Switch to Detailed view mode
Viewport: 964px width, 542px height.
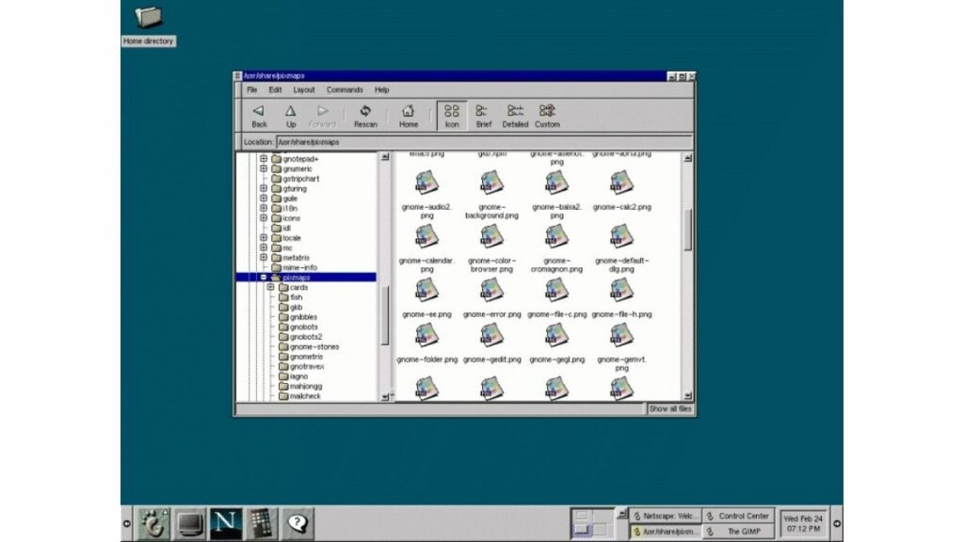[x=514, y=113]
